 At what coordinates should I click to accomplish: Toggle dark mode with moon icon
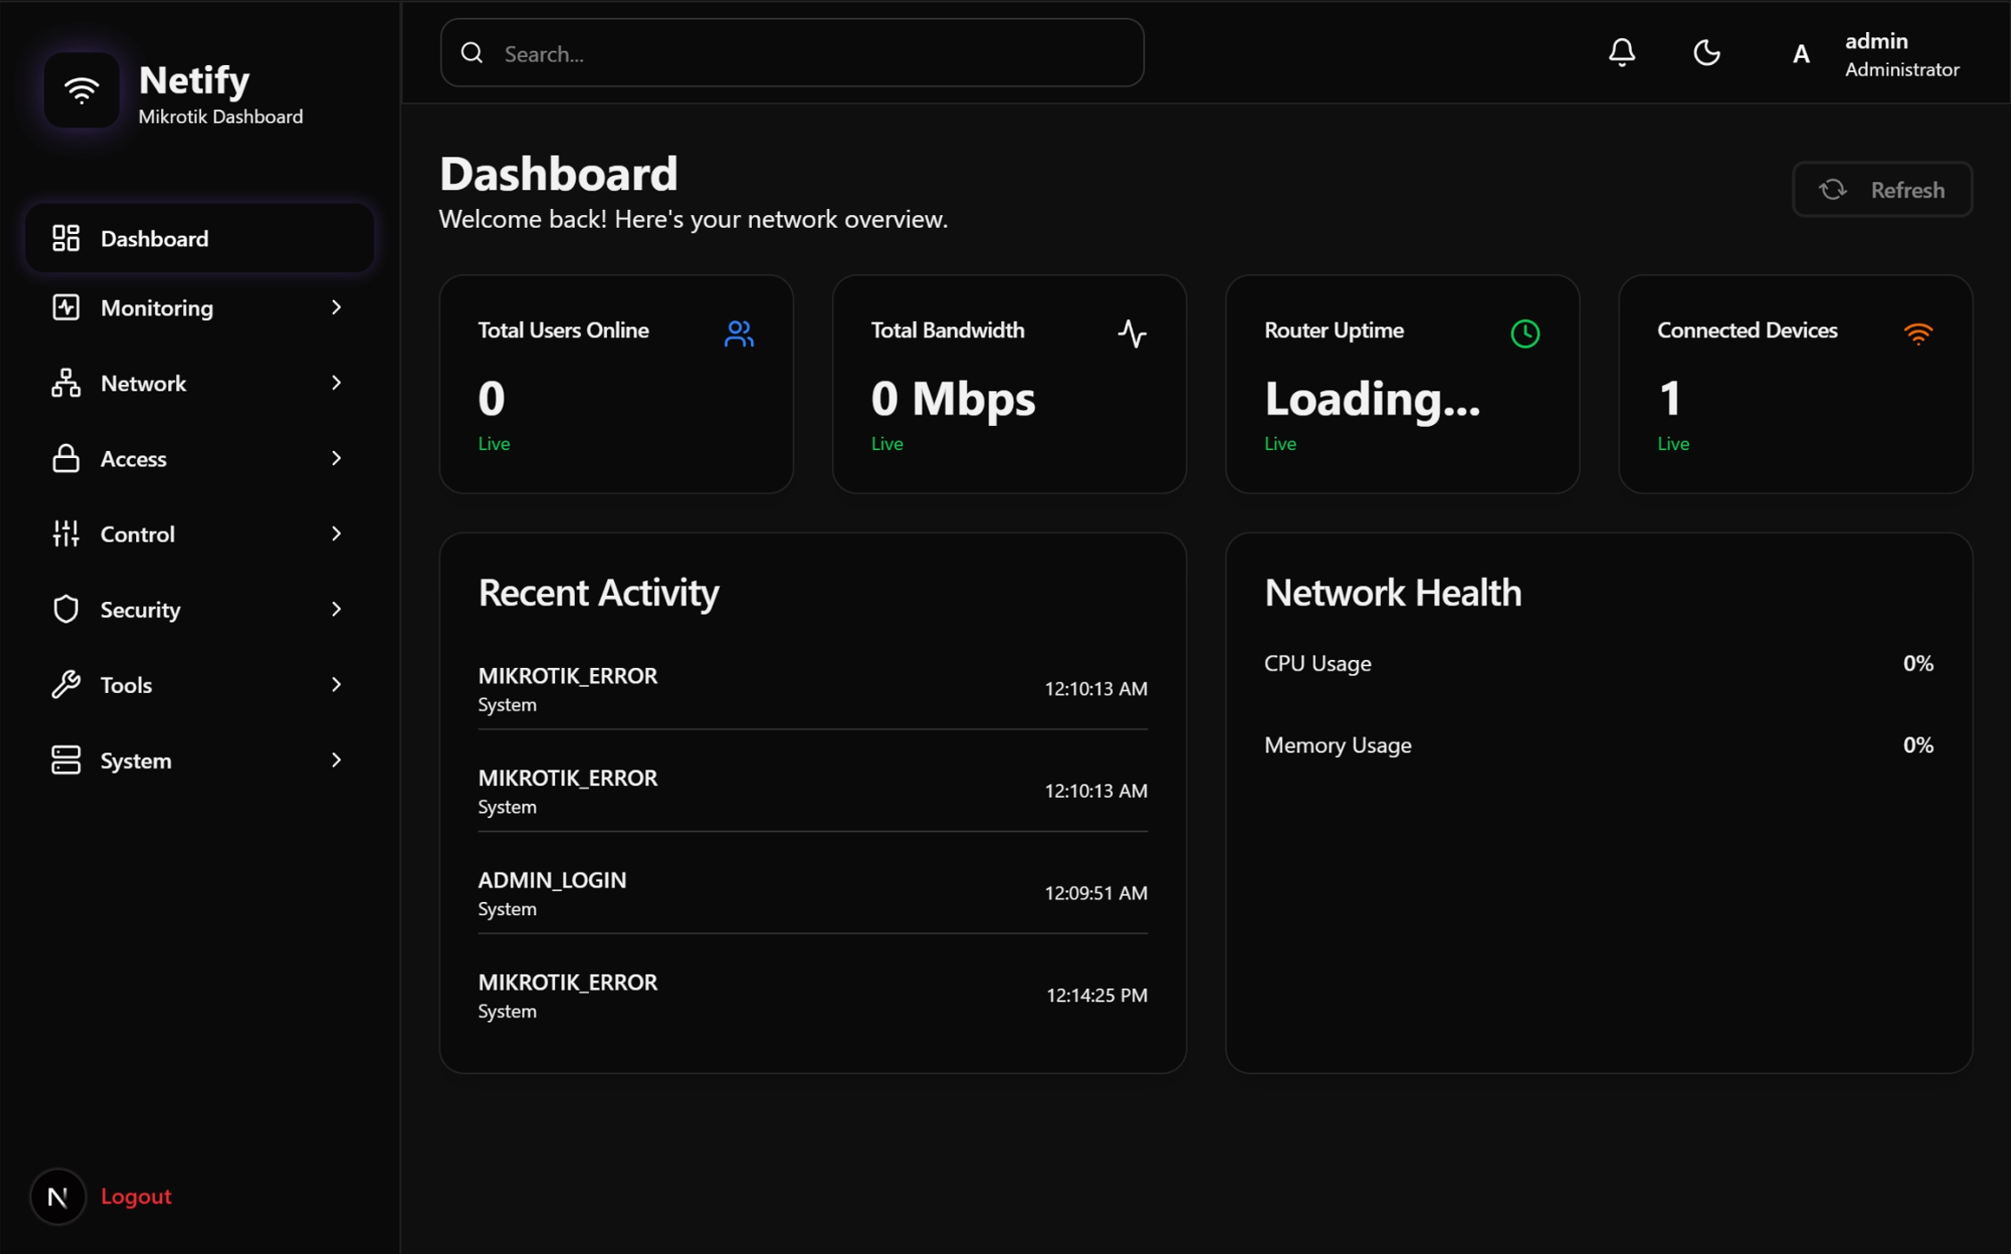(1706, 53)
